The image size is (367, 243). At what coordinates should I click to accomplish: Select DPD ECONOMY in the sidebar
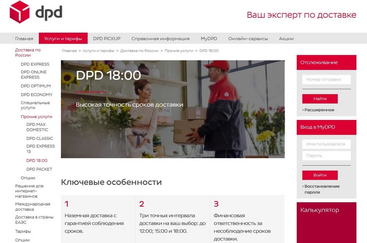tap(37, 95)
